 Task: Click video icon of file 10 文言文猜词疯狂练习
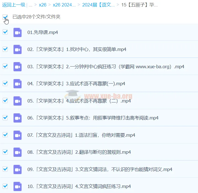[x=18, y=186]
